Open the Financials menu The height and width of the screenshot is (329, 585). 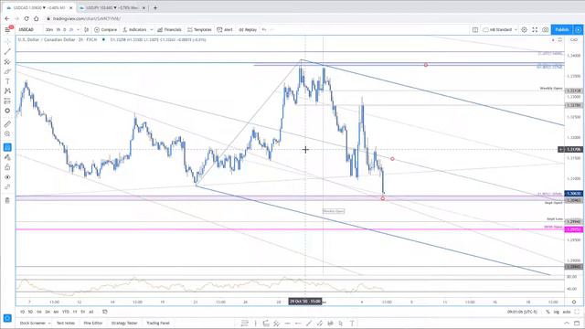click(x=169, y=29)
